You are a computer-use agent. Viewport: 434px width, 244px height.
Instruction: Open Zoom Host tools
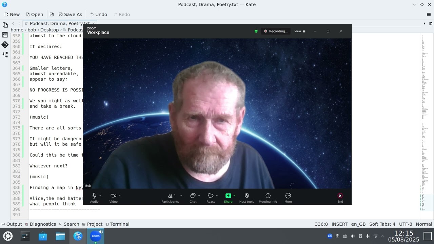[x=246, y=198]
